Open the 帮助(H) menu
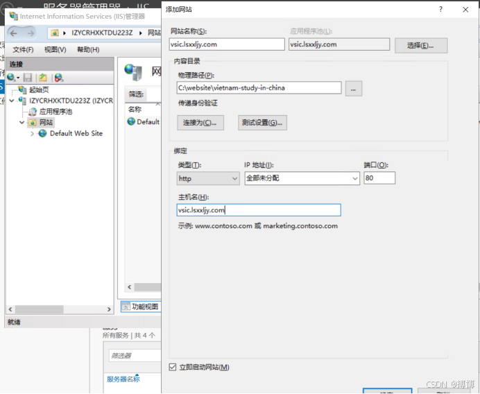Screen dimensions: 480x394 (x=88, y=49)
